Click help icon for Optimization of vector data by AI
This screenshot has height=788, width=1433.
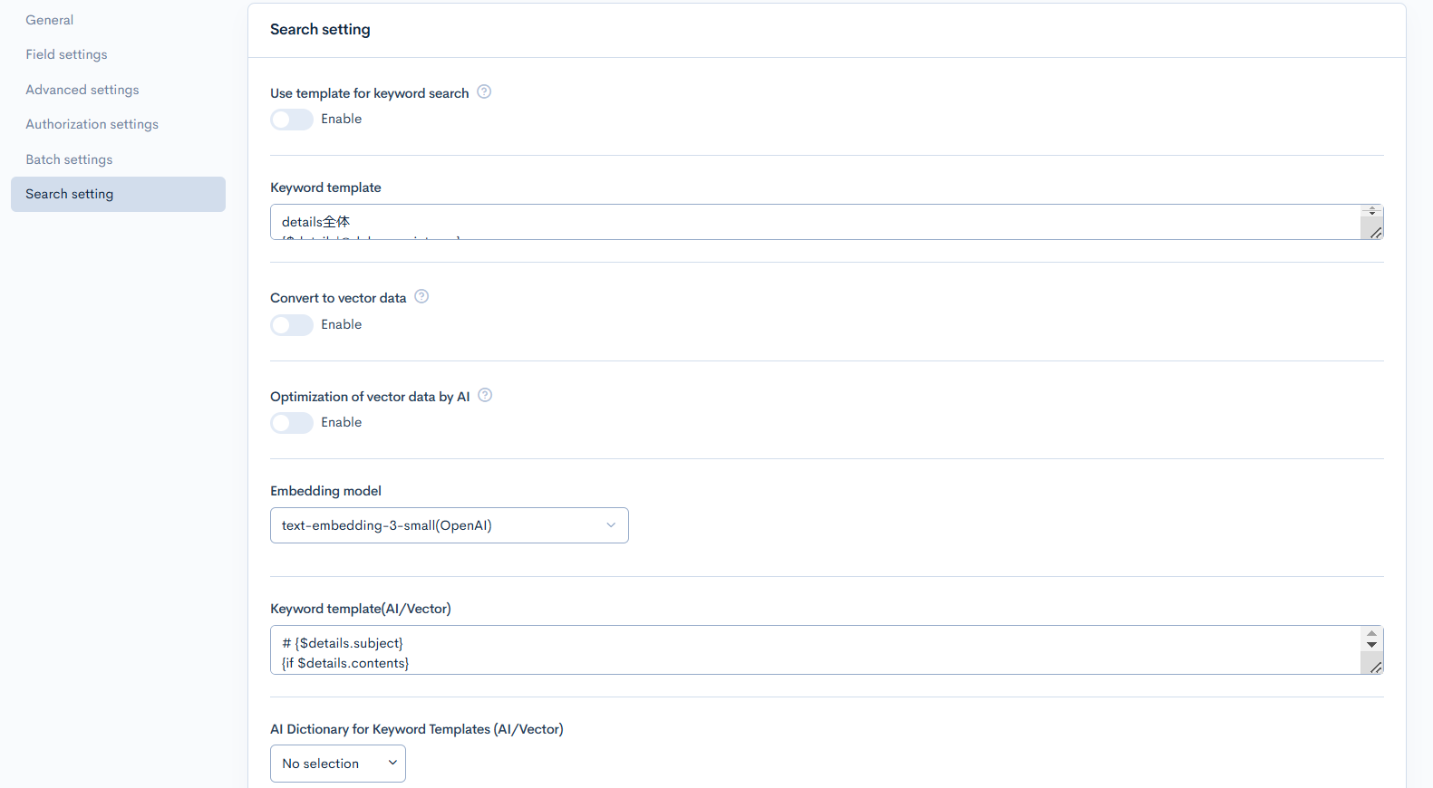pyautogui.click(x=485, y=395)
